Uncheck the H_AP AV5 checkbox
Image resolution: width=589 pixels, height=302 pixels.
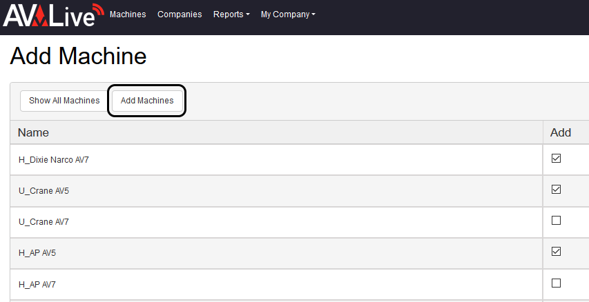[x=557, y=252]
